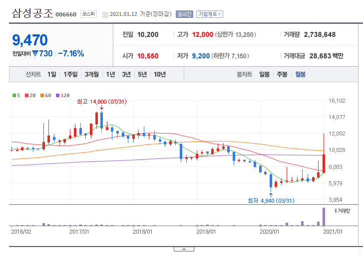
Task: Click the stock name 삼성공조
Action: tap(32, 13)
